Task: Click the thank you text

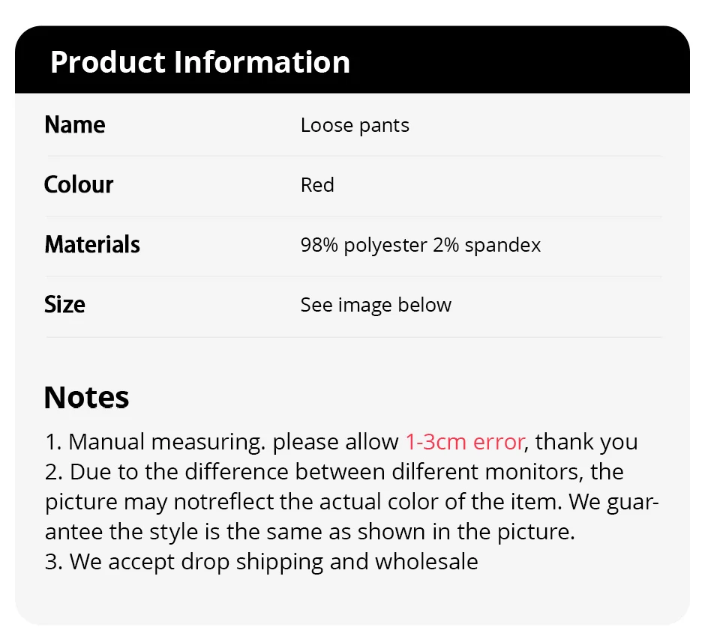Action: tap(586, 442)
